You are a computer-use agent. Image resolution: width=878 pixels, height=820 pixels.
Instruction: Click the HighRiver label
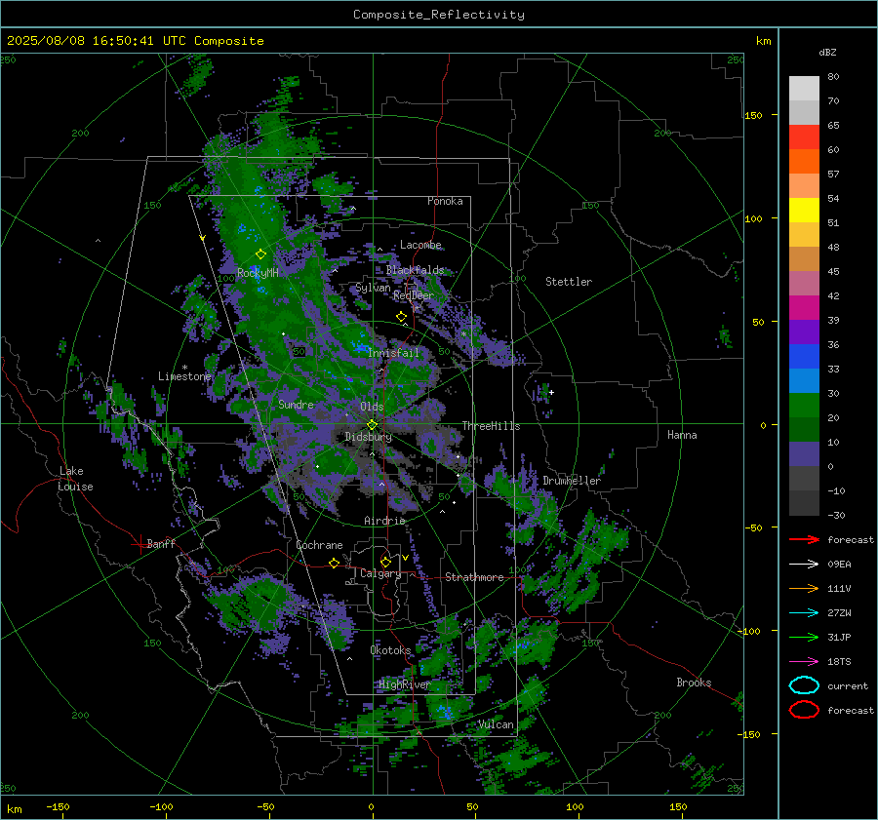click(x=404, y=684)
